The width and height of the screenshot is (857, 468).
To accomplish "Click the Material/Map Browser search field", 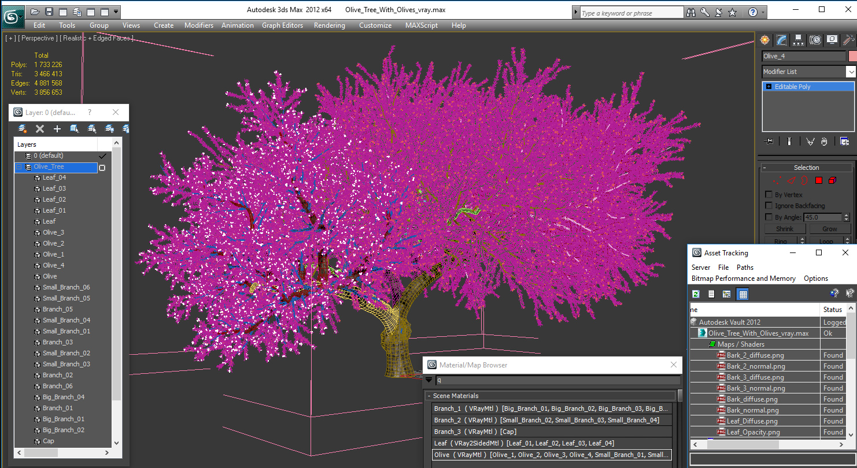I will click(x=557, y=380).
